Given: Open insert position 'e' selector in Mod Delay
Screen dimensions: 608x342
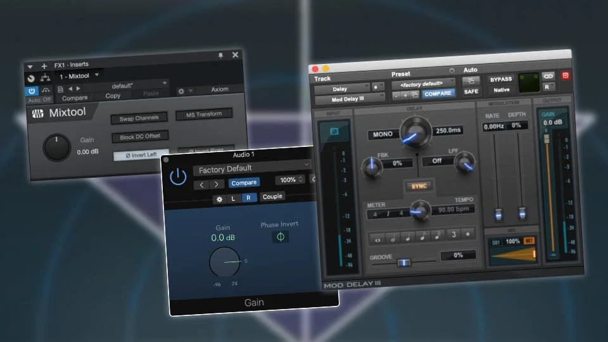Looking at the screenshot, I should (377, 87).
